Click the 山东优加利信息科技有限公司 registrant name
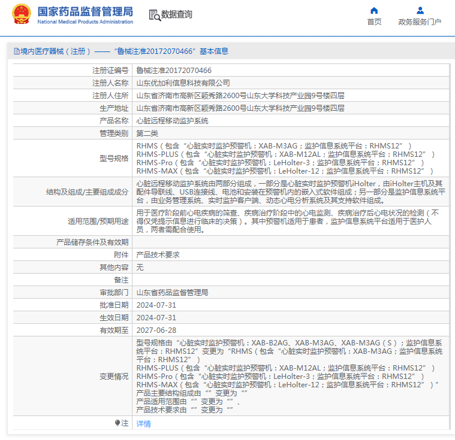 click(x=183, y=83)
